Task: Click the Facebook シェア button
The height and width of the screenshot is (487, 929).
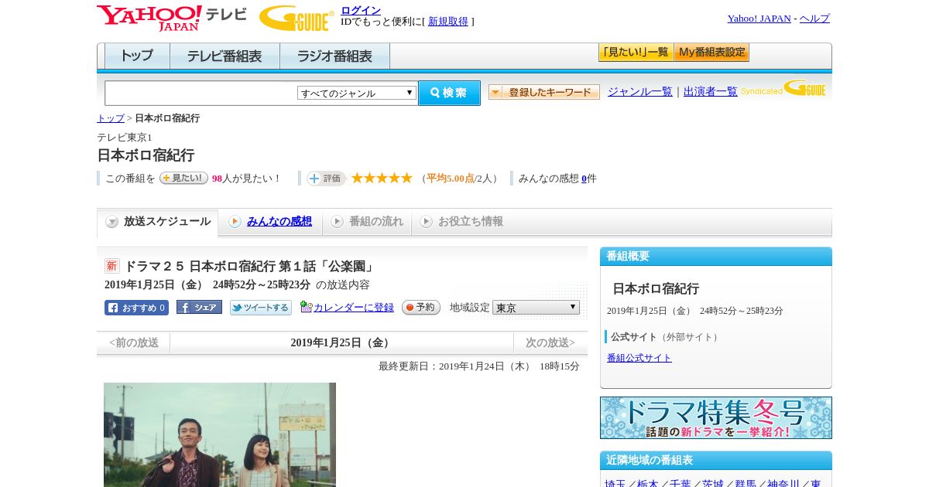Action: pyautogui.click(x=199, y=307)
